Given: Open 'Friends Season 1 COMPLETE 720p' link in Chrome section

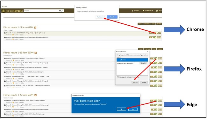Looking at the screenshot, I should coord(25,33).
